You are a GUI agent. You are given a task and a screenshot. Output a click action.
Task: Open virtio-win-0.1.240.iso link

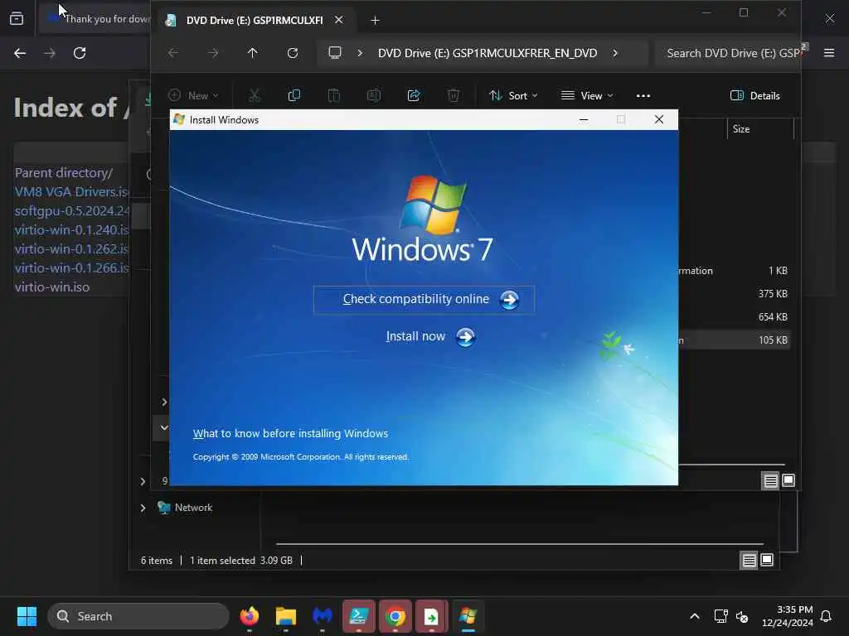71,230
